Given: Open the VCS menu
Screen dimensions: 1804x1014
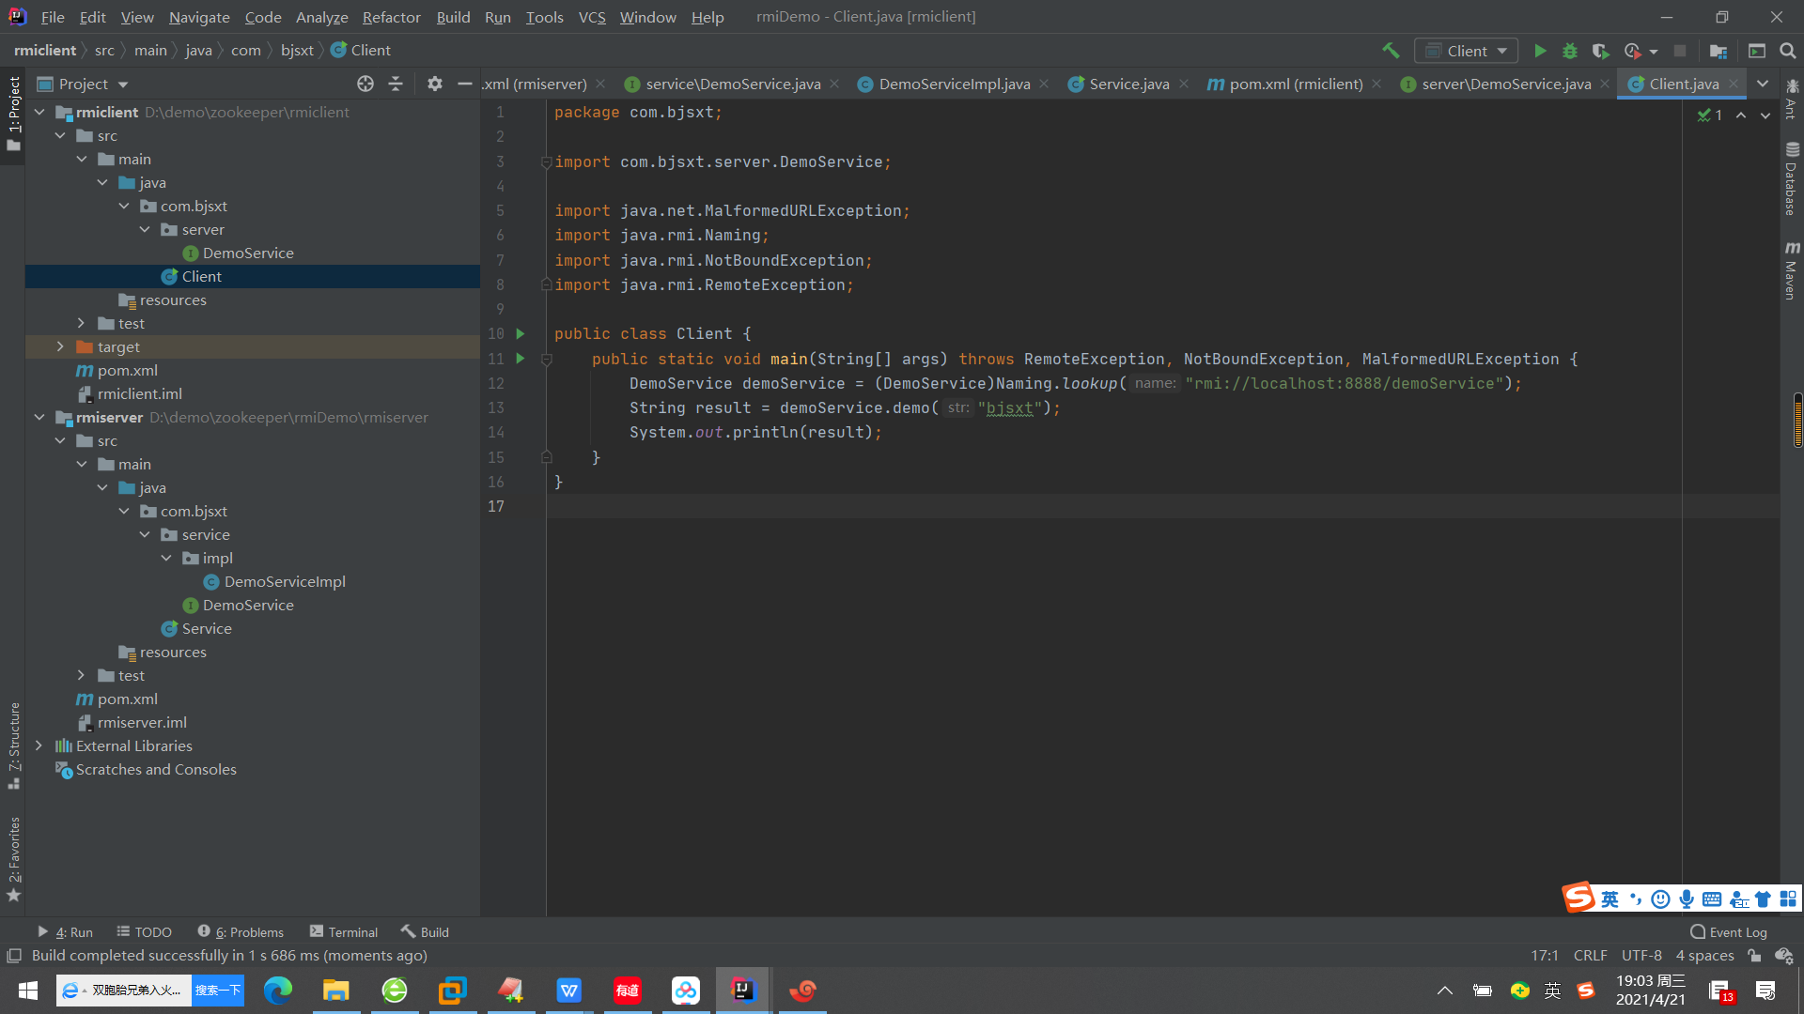Looking at the screenshot, I should pos(592,17).
